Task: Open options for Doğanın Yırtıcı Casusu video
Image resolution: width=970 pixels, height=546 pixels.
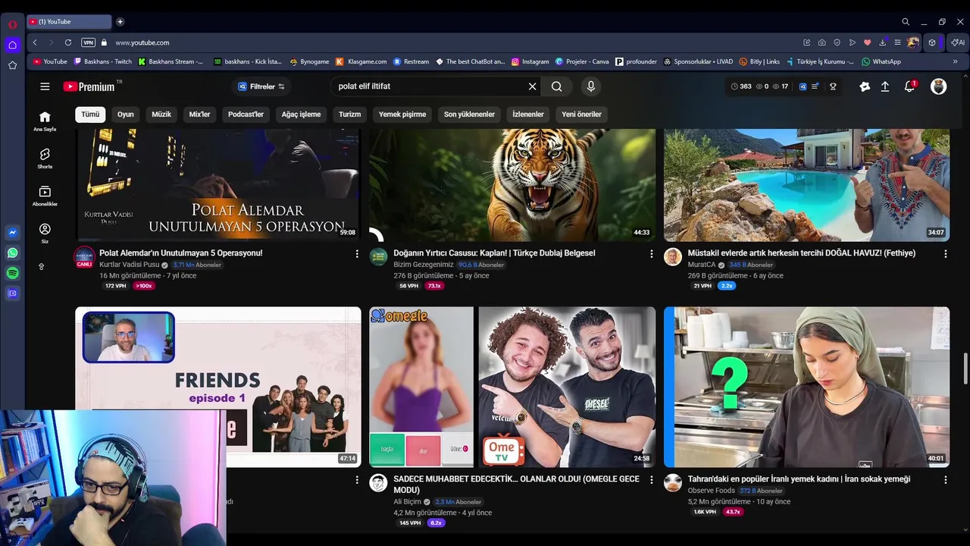Action: pyautogui.click(x=651, y=254)
